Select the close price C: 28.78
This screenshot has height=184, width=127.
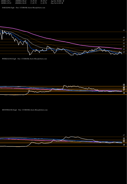(33, 3)
